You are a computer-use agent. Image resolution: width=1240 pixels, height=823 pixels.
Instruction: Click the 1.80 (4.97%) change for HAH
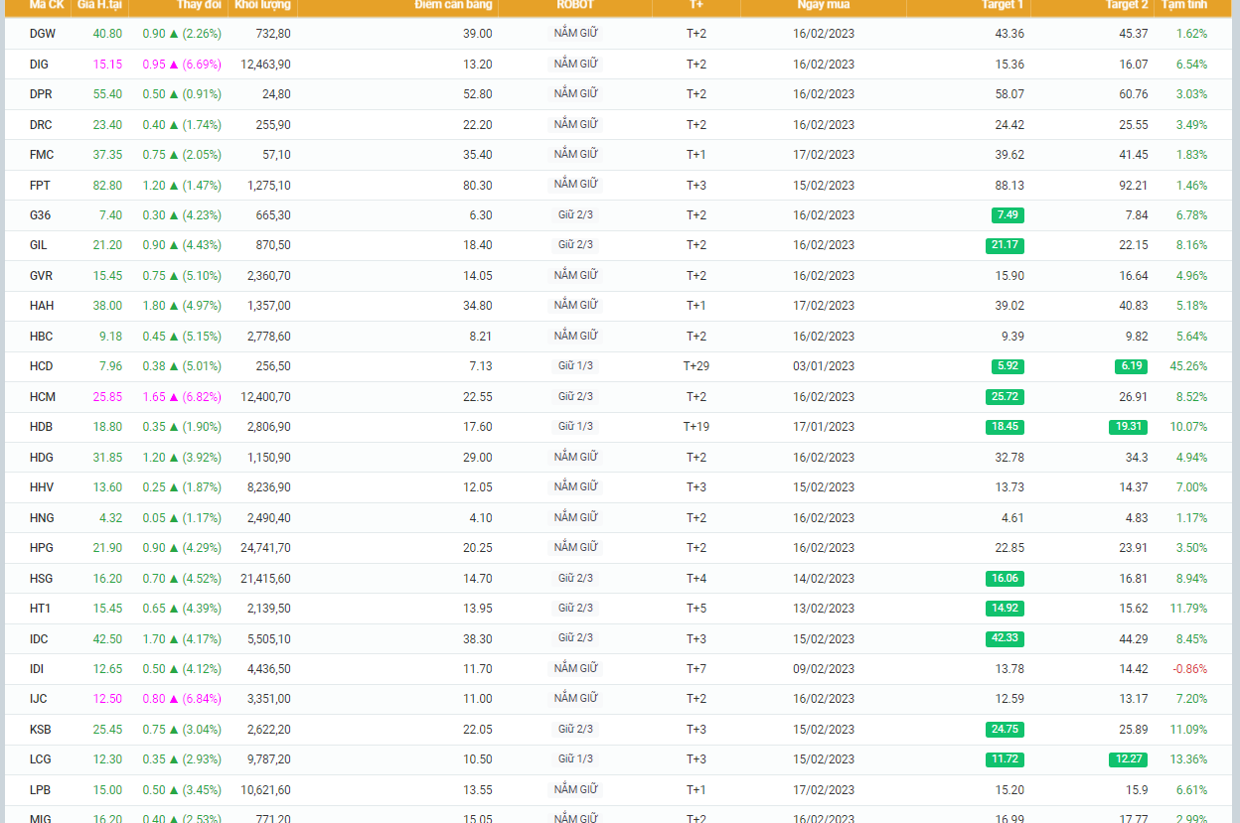pos(182,306)
